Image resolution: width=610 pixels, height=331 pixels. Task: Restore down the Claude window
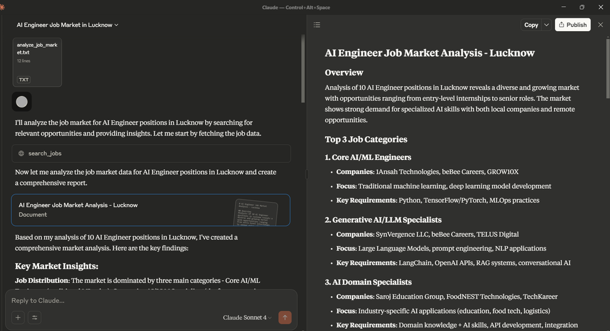(x=582, y=7)
